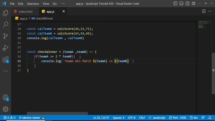Viewport: 215px width, 121px height.
Task: Click console.log on line 20
Action: tap(37, 38)
